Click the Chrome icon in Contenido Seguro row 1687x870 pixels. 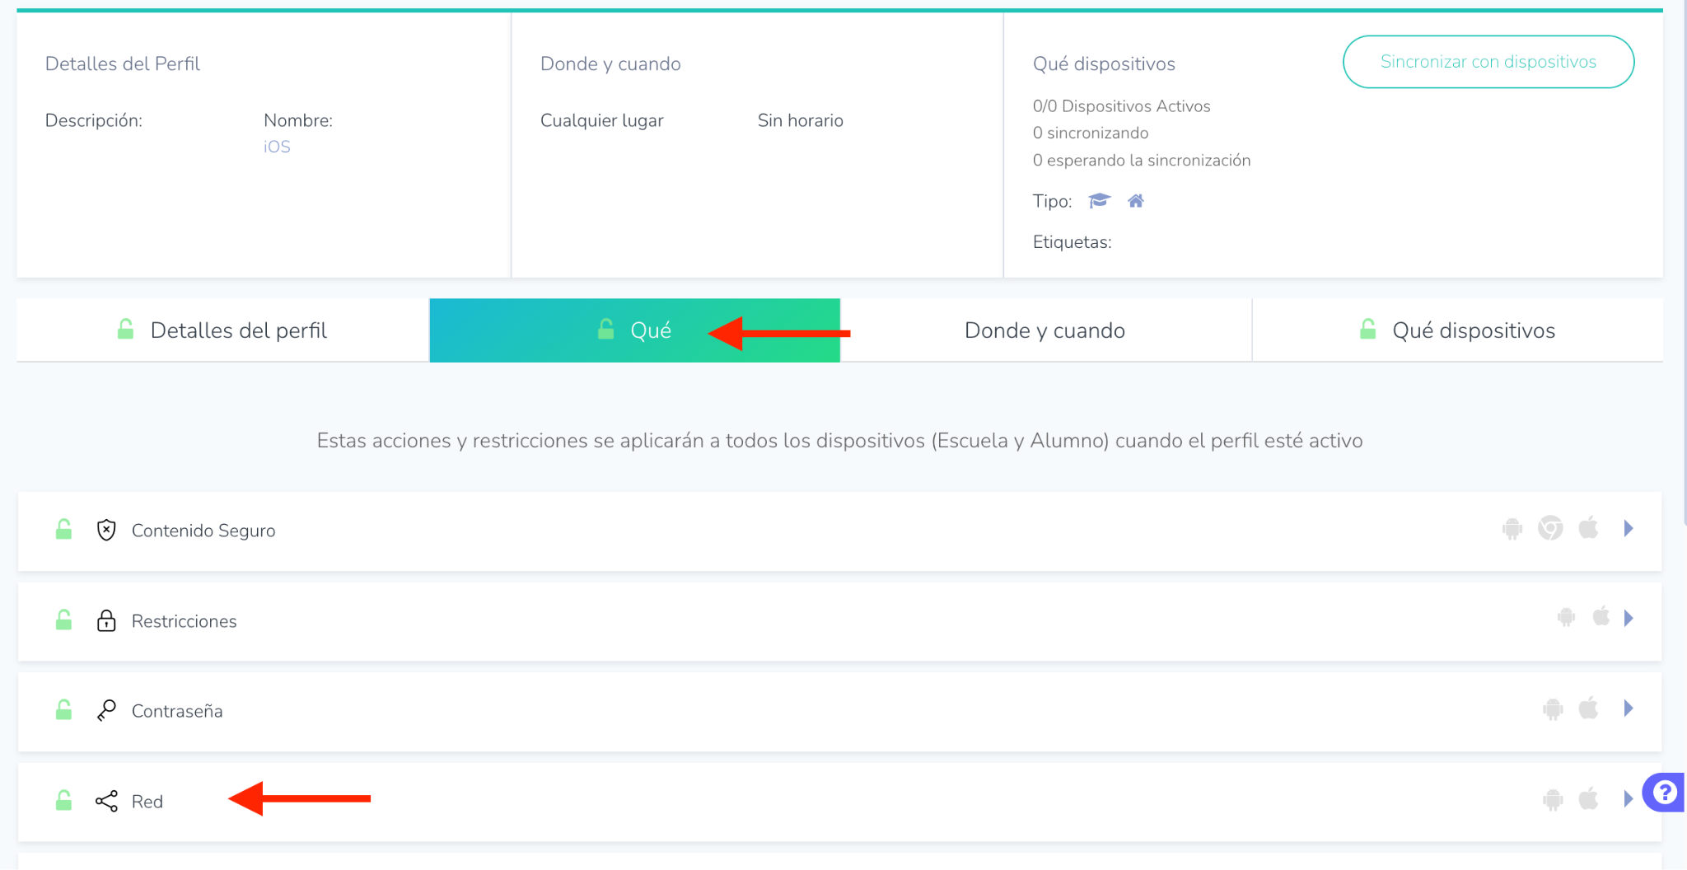point(1550,528)
